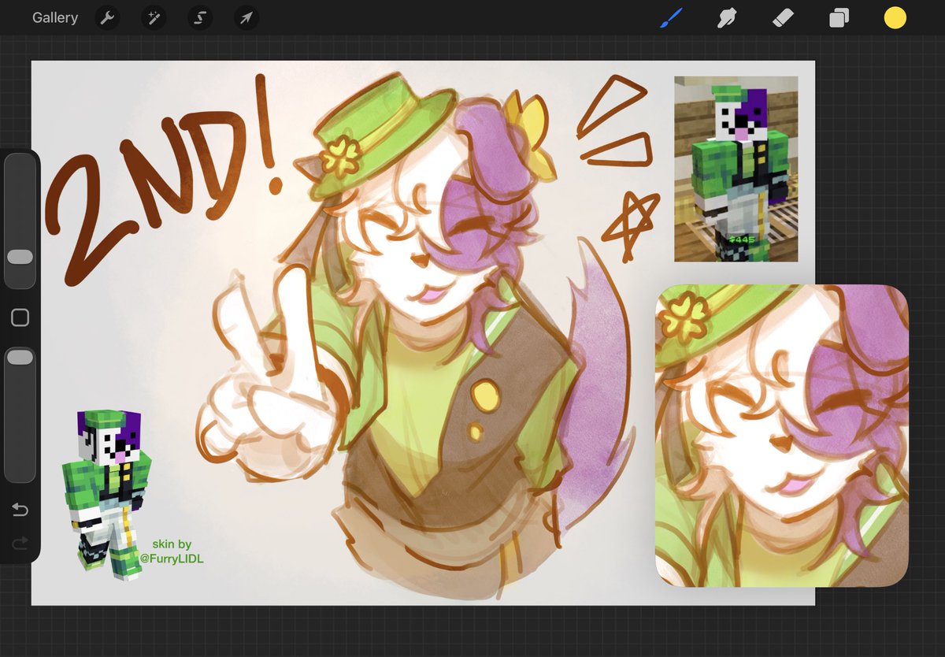
Task: Select the Eraser tool
Action: point(783,17)
